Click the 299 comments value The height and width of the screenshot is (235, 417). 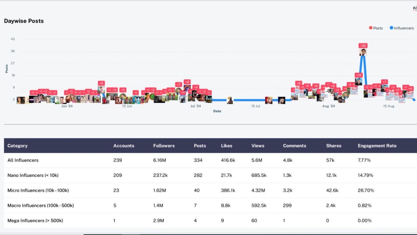tap(287, 205)
